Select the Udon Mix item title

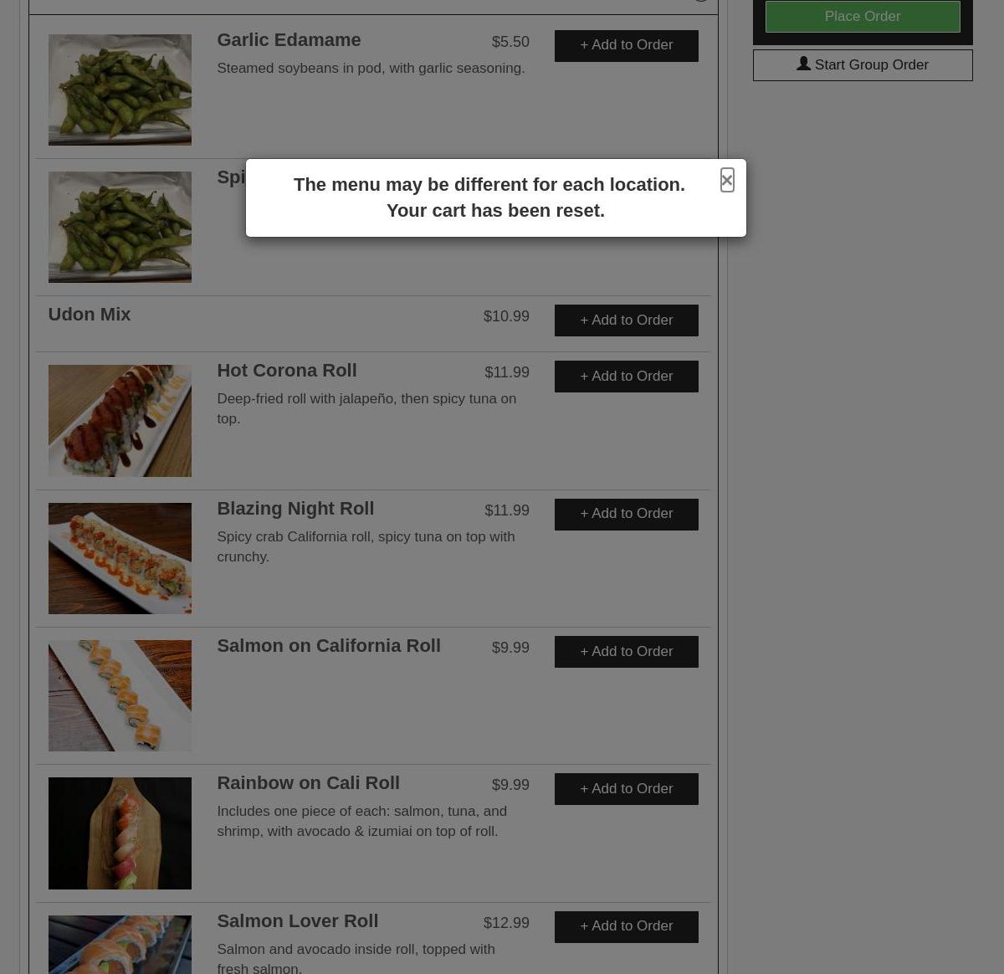(90, 315)
